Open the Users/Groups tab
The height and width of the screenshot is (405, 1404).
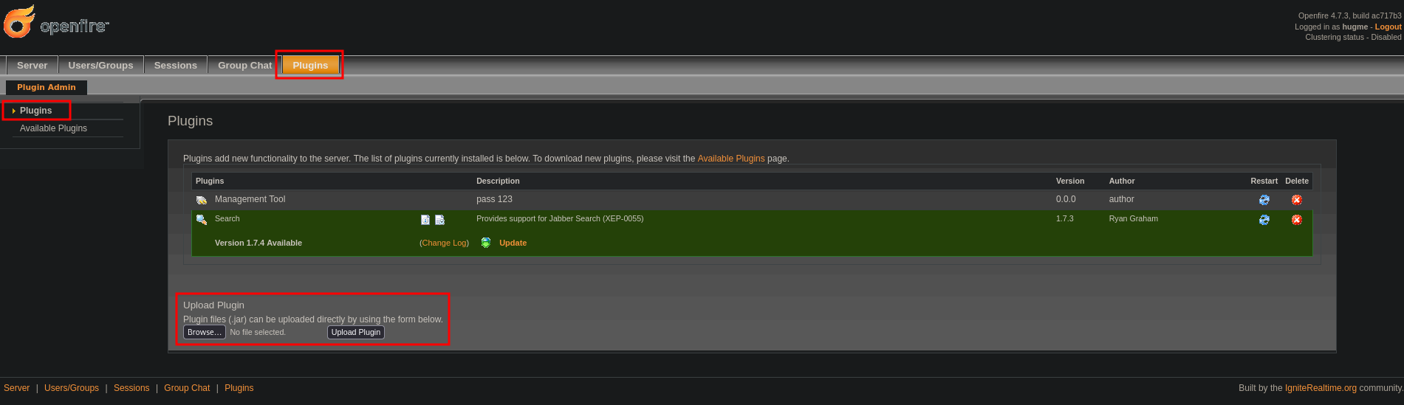pos(100,66)
